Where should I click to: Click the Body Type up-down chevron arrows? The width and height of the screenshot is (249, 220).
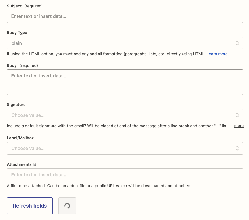(237, 43)
